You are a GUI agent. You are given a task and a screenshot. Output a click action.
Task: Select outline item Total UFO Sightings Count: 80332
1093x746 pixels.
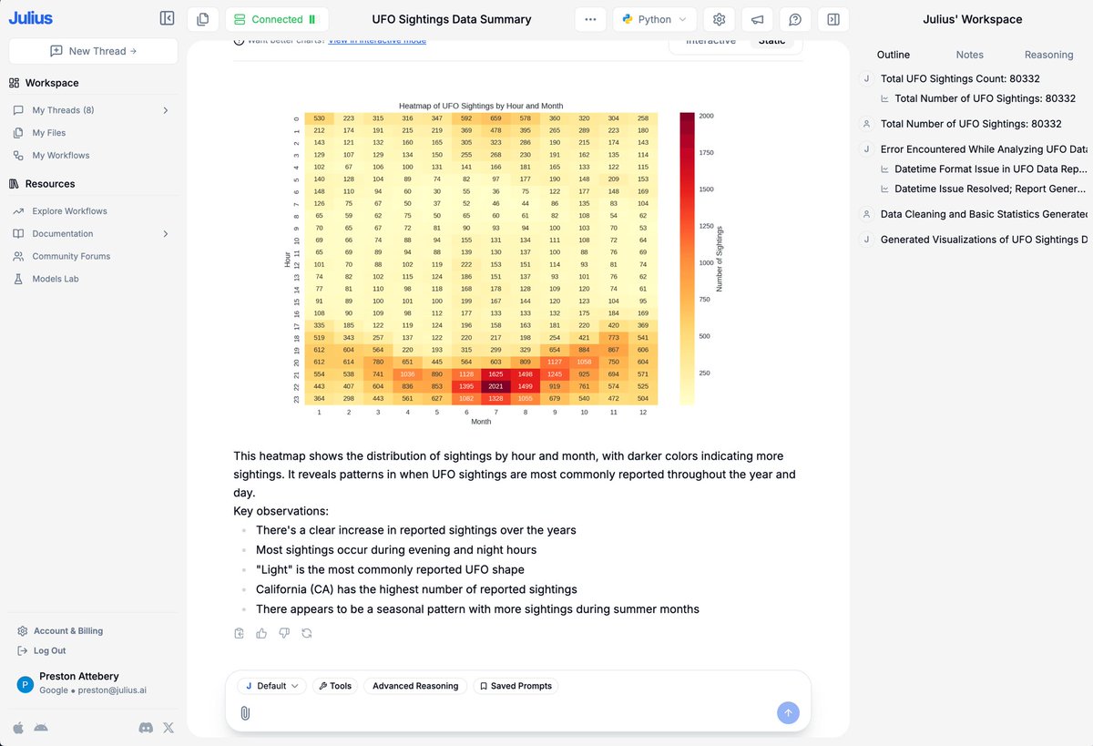click(960, 79)
